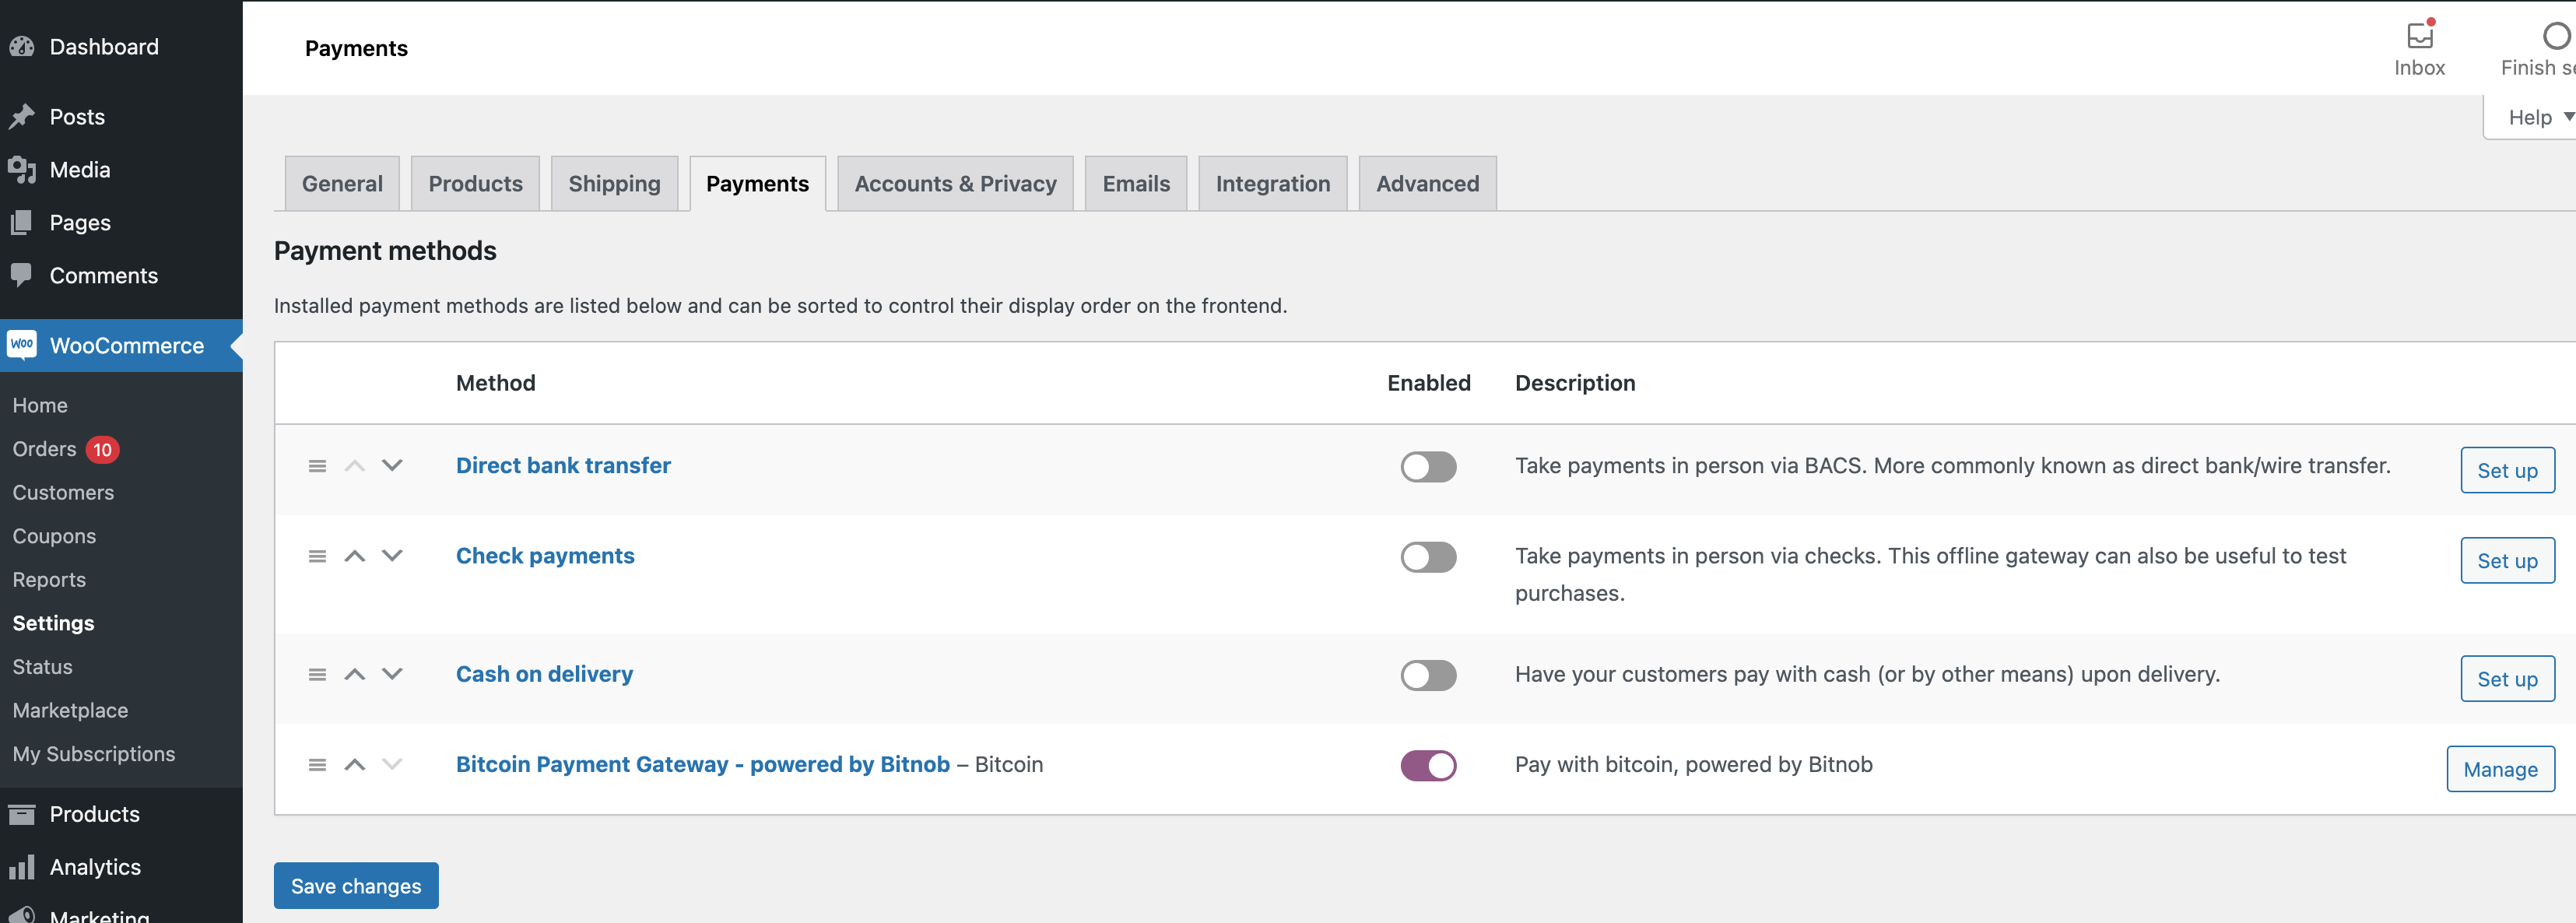The width and height of the screenshot is (2576, 923).
Task: Move Cash on delivery up
Action: click(354, 675)
